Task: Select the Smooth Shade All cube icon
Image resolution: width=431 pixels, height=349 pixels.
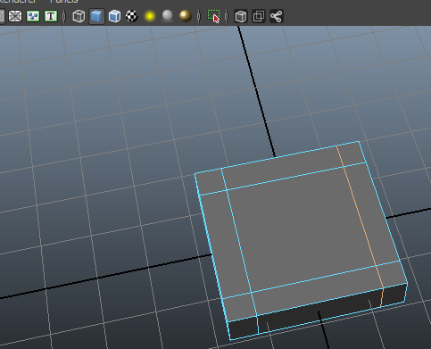Action: tap(96, 16)
